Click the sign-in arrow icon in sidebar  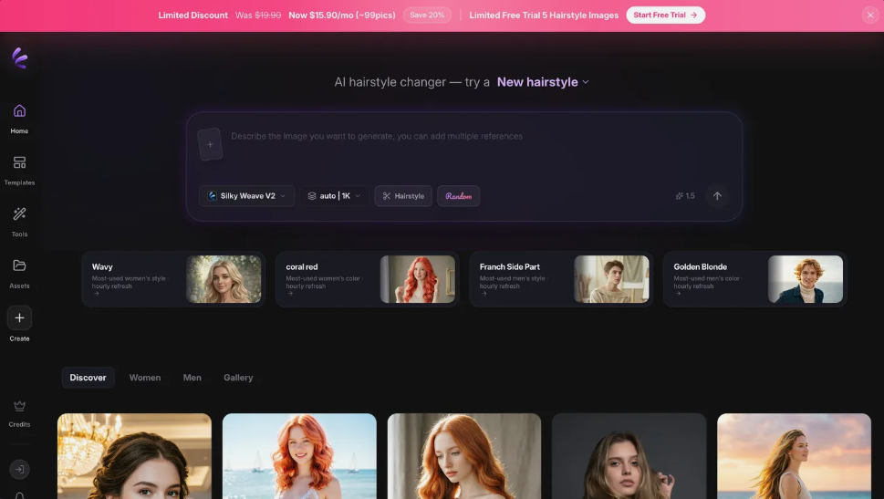[19, 469]
